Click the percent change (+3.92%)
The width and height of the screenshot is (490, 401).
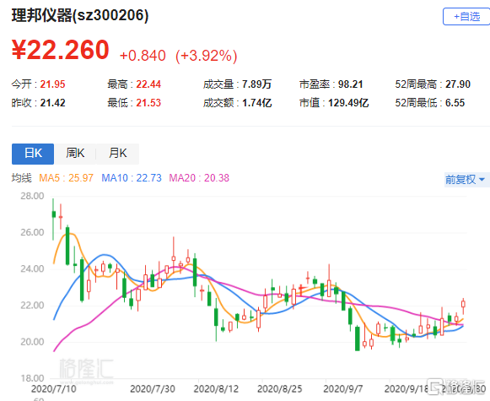207,56
